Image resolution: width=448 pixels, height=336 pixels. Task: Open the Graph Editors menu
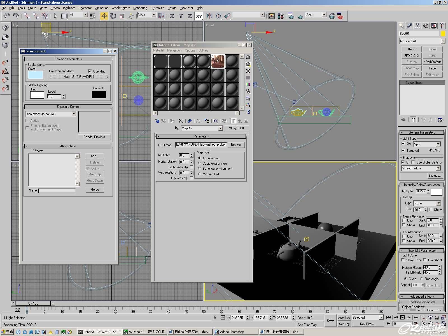click(x=121, y=8)
